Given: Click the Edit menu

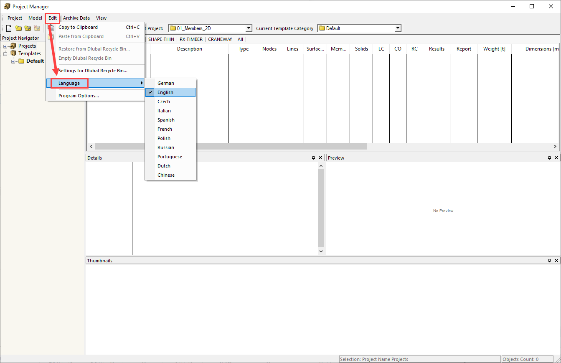Looking at the screenshot, I should [53, 18].
